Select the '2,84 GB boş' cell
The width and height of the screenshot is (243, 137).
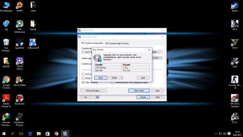(x=108, y=68)
